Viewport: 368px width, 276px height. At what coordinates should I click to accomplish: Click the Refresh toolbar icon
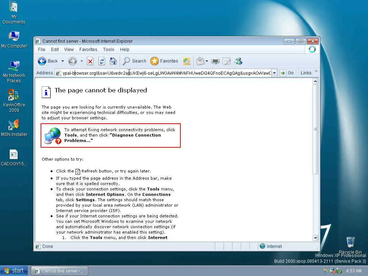102,61
